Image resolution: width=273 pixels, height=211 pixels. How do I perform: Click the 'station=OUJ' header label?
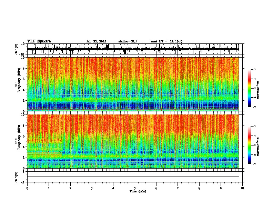tap(128, 41)
